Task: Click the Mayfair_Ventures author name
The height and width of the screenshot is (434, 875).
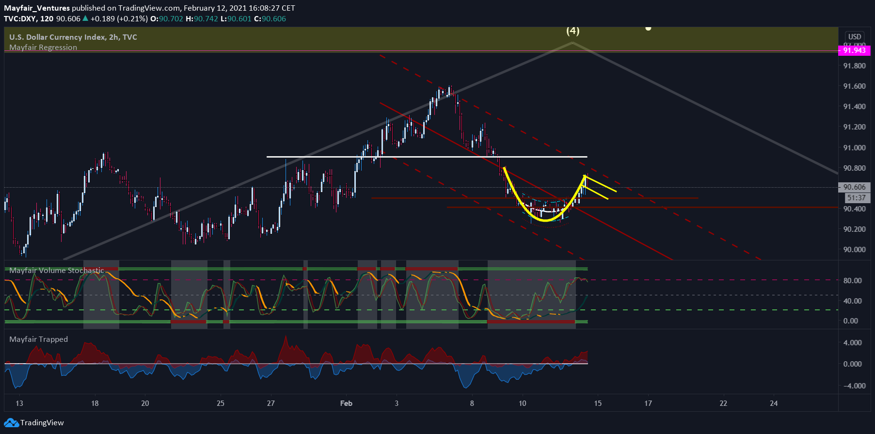Action: [x=37, y=8]
